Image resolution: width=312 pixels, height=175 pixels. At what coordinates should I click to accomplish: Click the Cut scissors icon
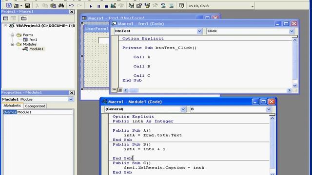click(37, 6)
